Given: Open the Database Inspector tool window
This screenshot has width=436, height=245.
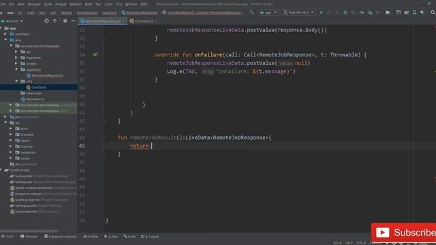Looking at the screenshot, I should 61,237.
